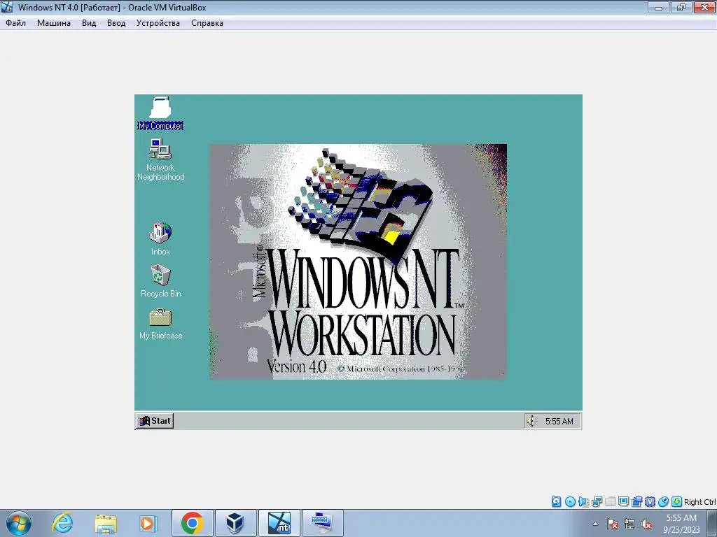Click the host network tray icon
717x537 pixels.
(629, 524)
